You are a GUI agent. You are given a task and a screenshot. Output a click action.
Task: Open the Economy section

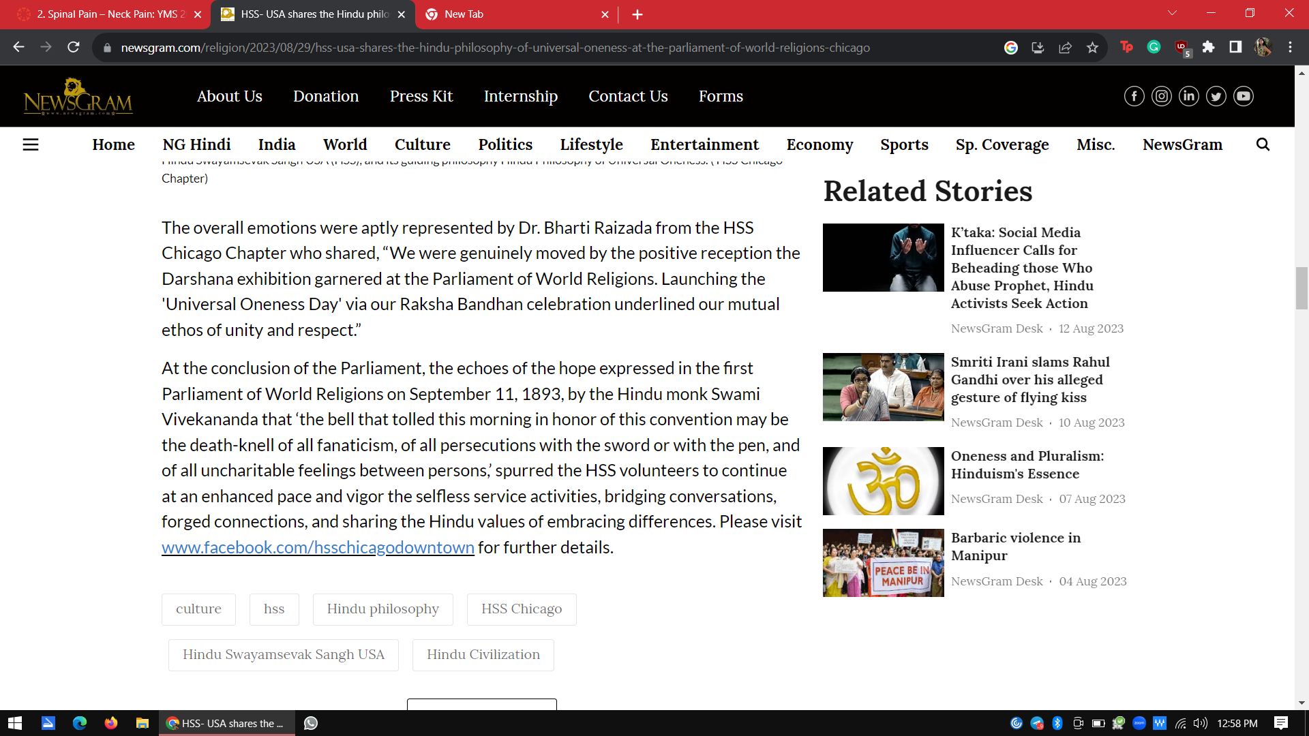(x=819, y=144)
